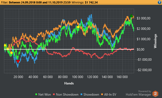Screen dimensions: 162x98
Task: Click the red Non Showdown legend swatch
Action: [54, 94]
